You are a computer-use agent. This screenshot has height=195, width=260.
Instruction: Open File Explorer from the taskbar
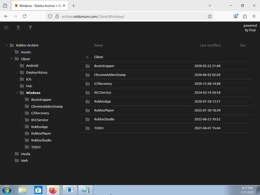coord(23,190)
